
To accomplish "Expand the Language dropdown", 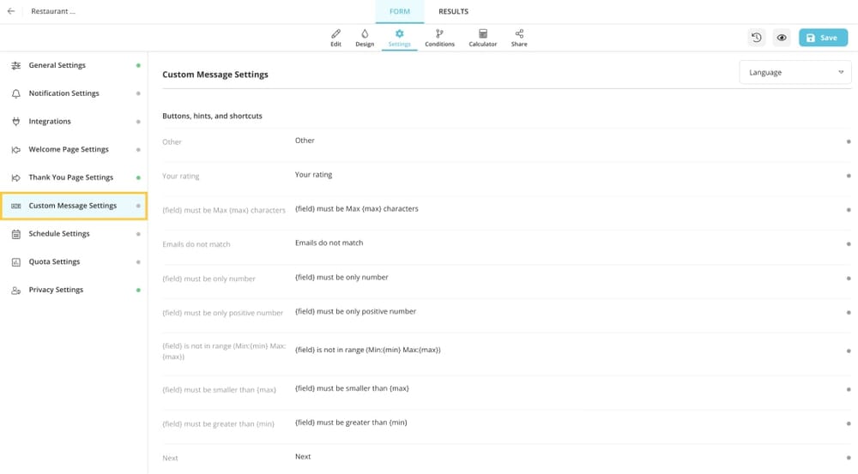I will point(795,73).
